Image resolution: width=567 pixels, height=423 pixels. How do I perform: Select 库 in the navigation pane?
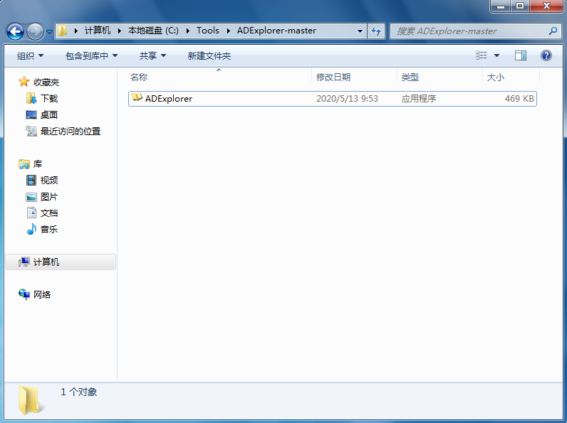pos(38,164)
